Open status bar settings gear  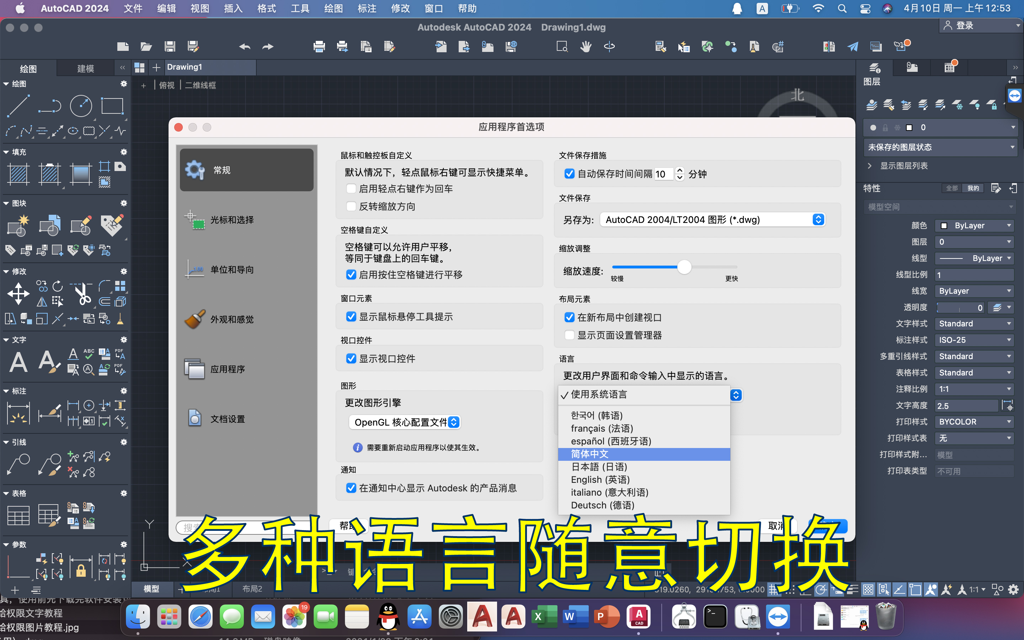click(1013, 589)
